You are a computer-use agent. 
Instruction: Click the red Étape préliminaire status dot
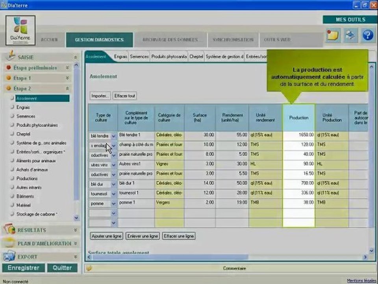click(9, 67)
